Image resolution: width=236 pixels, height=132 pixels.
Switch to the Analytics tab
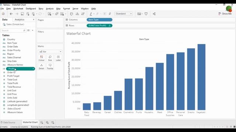coord(20,19)
